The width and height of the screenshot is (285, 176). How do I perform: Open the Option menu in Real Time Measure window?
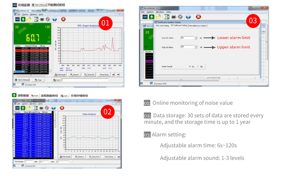(x=25, y=14)
